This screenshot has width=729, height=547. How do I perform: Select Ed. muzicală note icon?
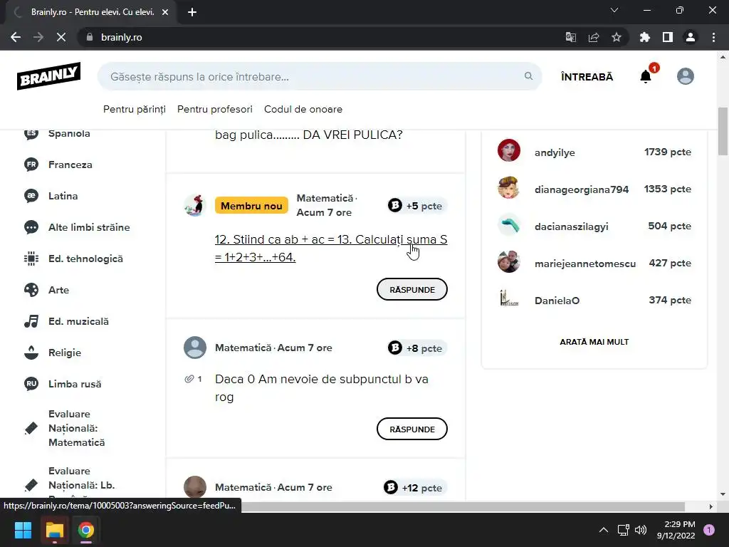coord(31,321)
